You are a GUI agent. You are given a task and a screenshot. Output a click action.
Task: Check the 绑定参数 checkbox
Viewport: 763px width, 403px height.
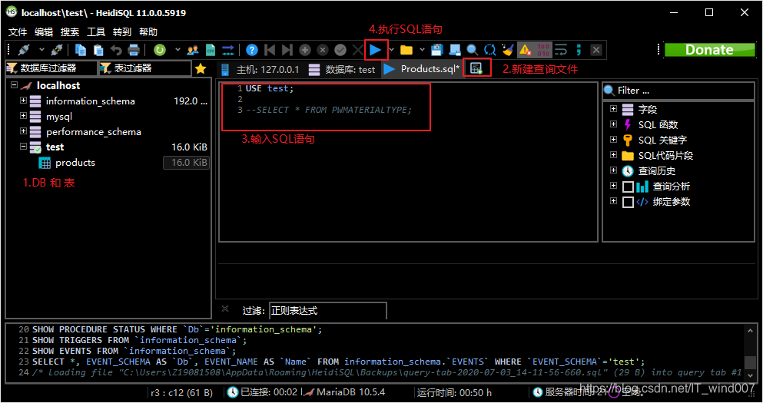pos(628,202)
